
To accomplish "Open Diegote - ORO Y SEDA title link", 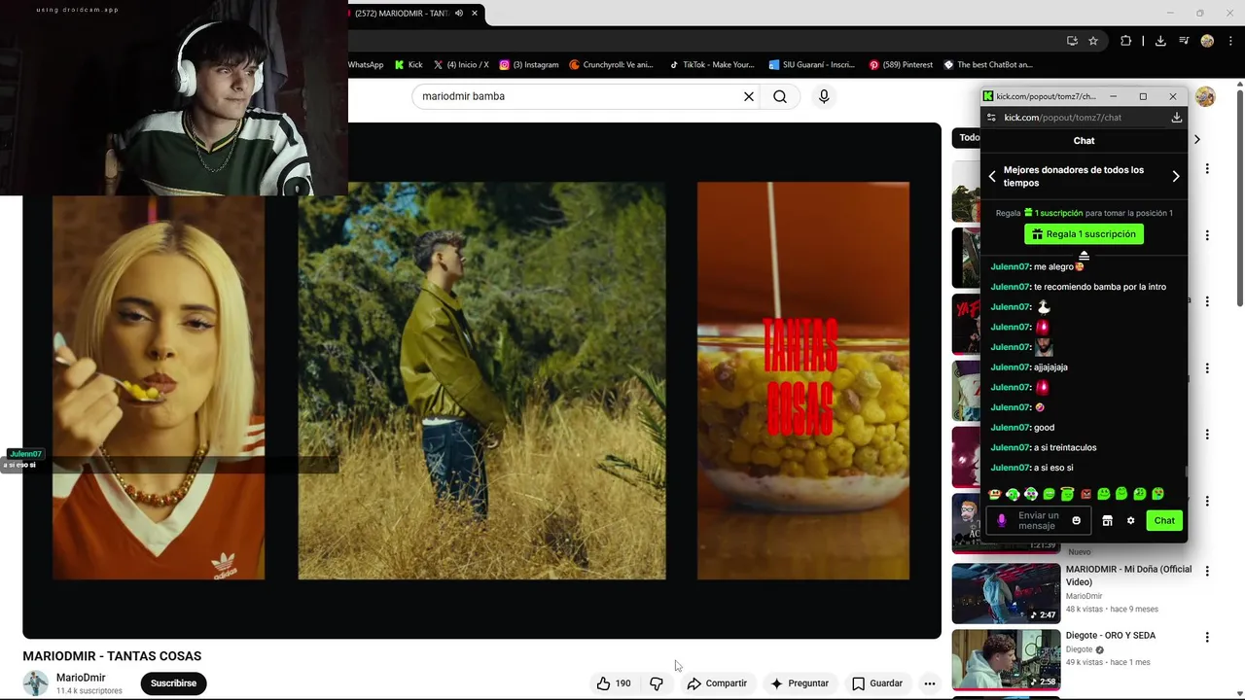I will coord(1111,636).
